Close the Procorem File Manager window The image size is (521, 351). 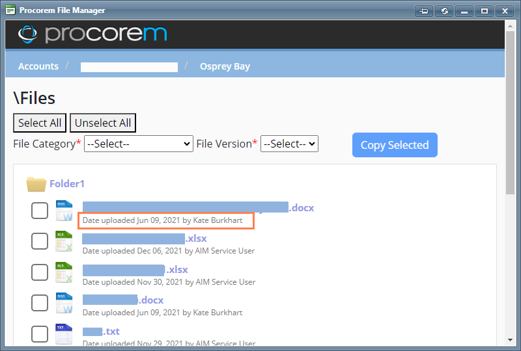tap(505, 11)
